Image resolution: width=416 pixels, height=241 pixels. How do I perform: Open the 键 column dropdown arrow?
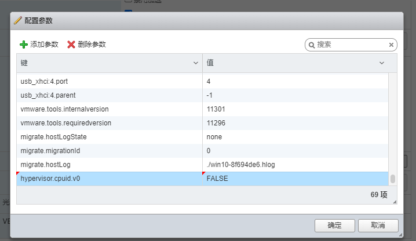click(x=195, y=62)
